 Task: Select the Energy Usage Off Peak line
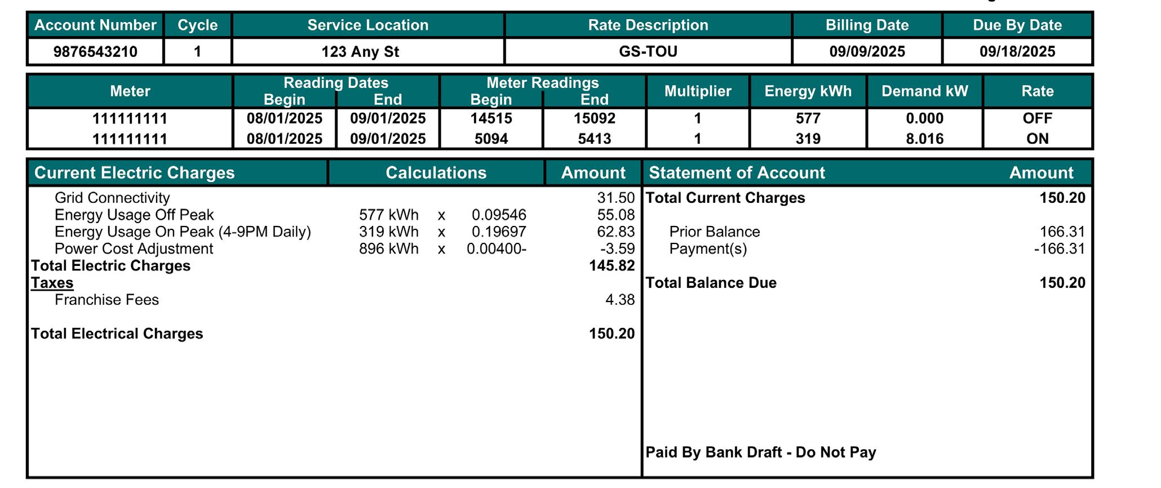[134, 215]
